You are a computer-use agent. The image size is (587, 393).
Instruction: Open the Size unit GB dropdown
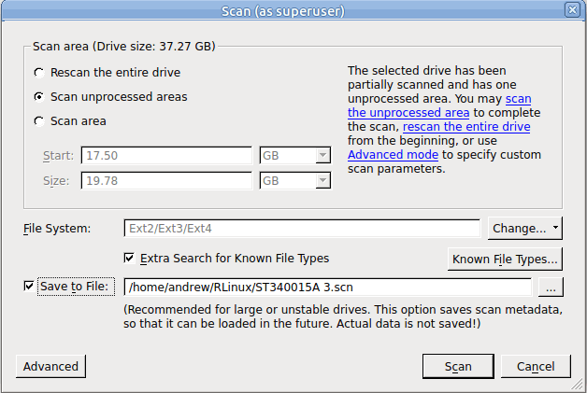coord(293,180)
